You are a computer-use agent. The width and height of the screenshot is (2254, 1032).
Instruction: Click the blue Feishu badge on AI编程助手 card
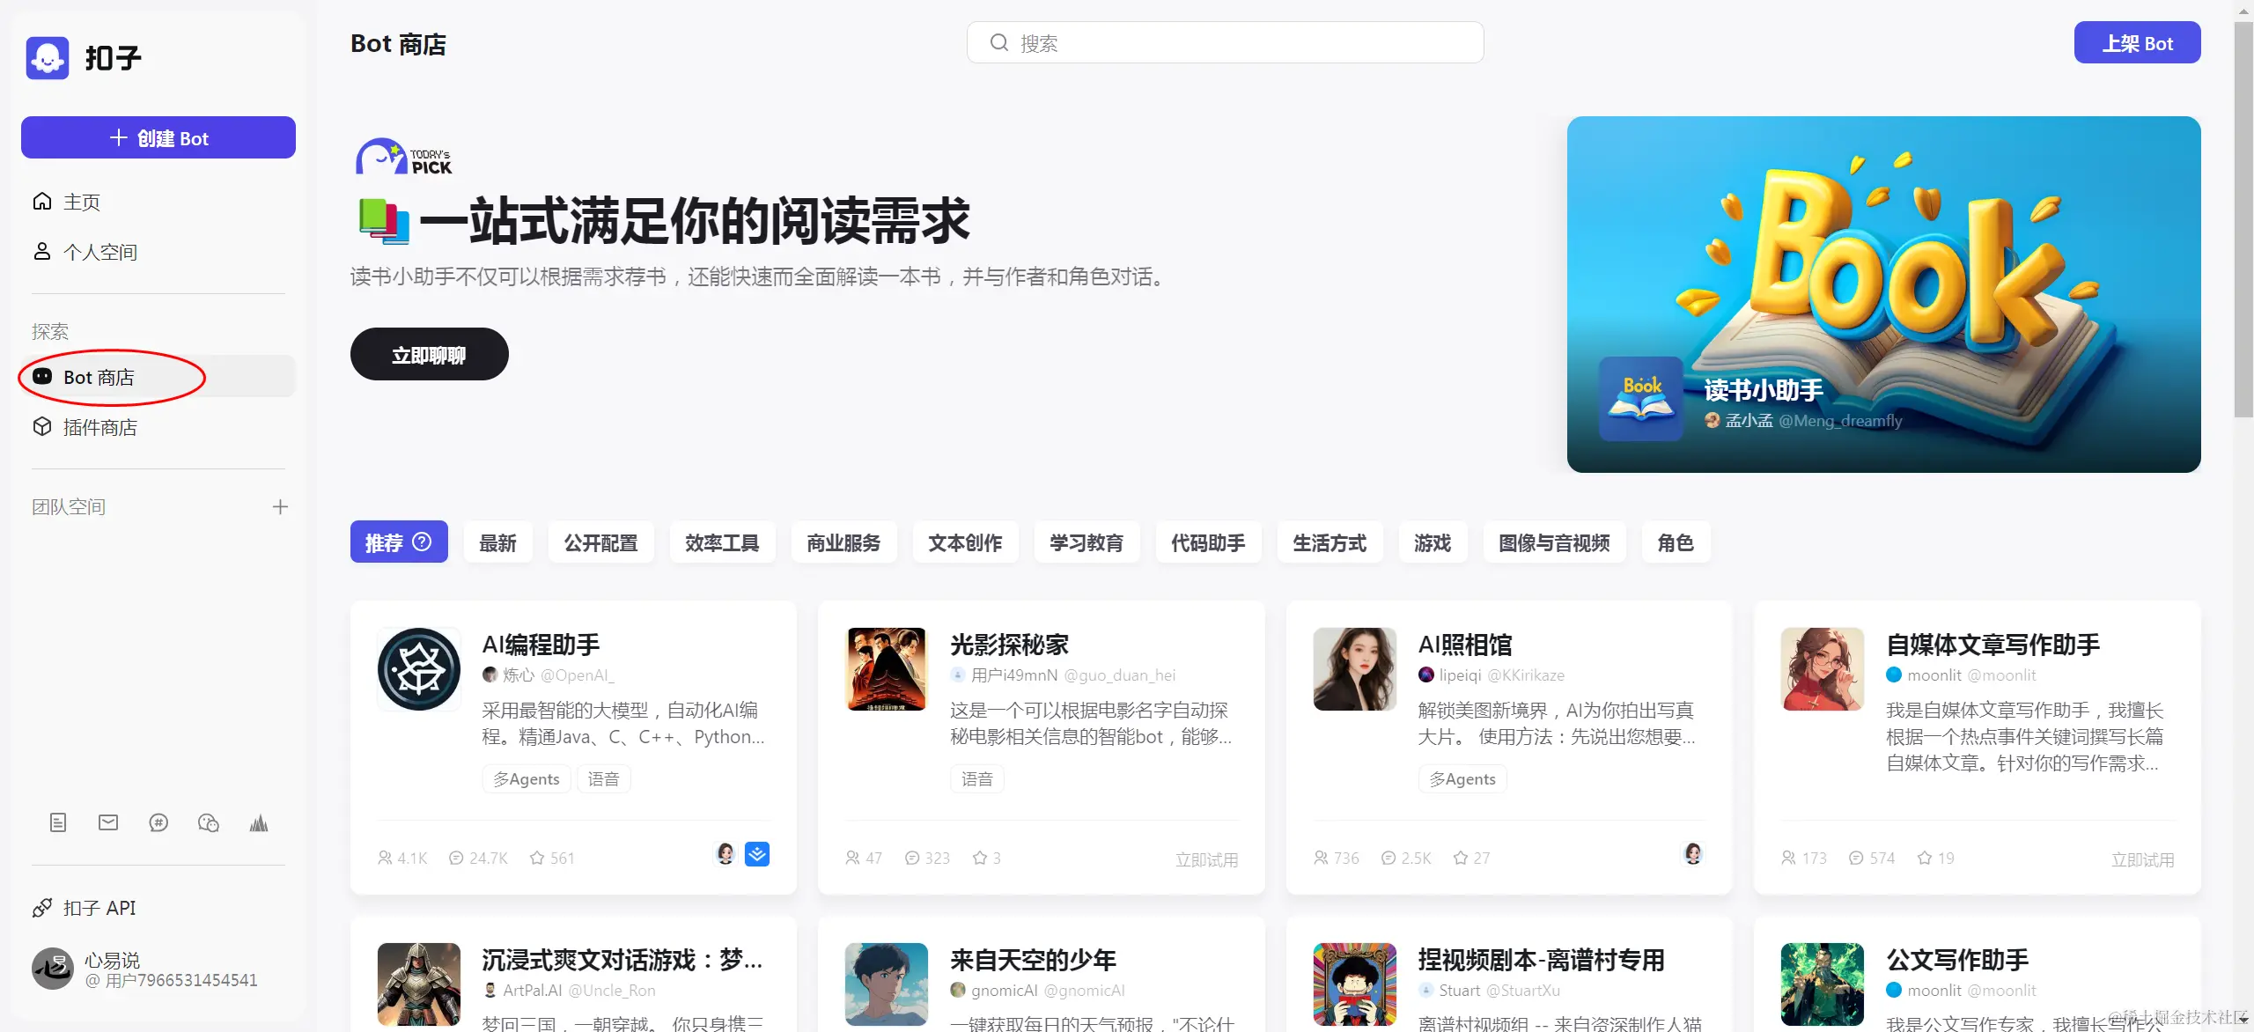click(757, 854)
